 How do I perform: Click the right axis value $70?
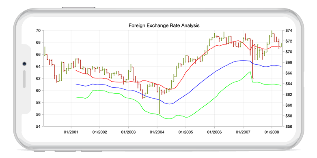(289, 52)
